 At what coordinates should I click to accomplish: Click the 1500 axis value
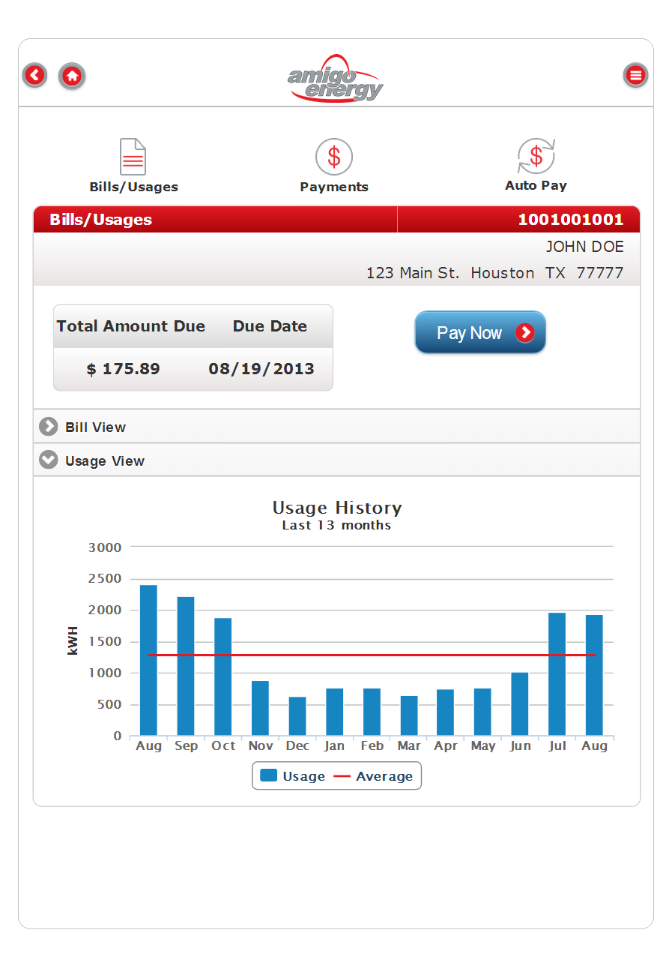coord(105,642)
